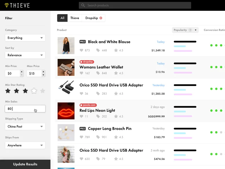Click the Max Price $15 field
Viewport: 225px width, 169px height.
pos(34,74)
